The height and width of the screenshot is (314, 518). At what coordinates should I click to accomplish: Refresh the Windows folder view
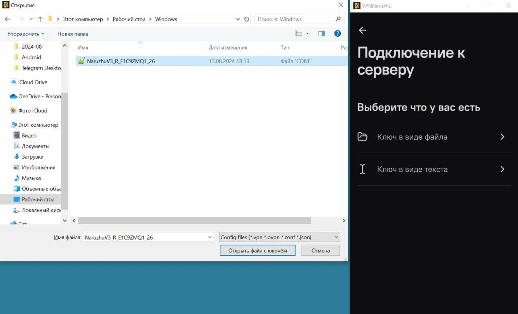click(247, 19)
